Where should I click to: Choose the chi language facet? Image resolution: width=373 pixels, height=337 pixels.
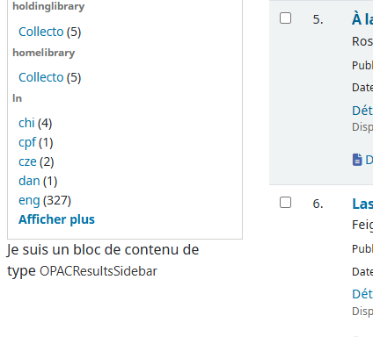pyautogui.click(x=26, y=123)
